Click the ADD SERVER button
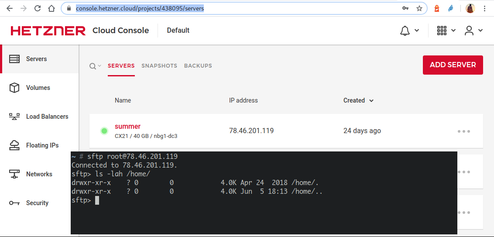 [453, 65]
